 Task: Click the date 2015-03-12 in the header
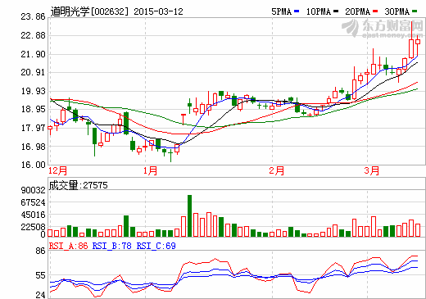[x=158, y=11]
